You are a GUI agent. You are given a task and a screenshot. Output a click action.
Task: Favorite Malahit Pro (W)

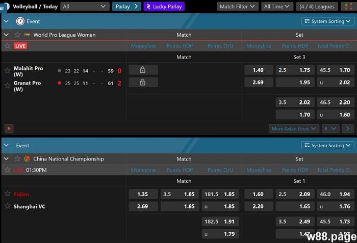[8, 70]
